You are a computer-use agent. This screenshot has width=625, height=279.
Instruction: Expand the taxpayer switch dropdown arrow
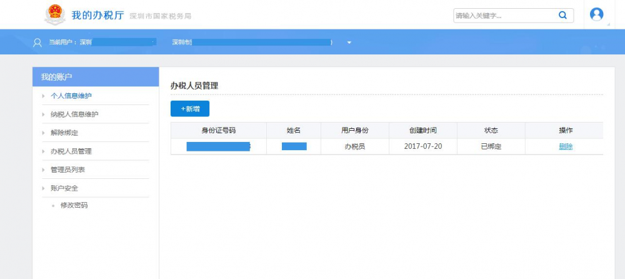tap(349, 43)
